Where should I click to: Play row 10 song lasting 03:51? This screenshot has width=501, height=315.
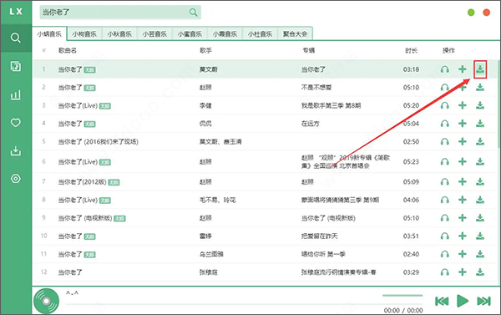pos(444,236)
